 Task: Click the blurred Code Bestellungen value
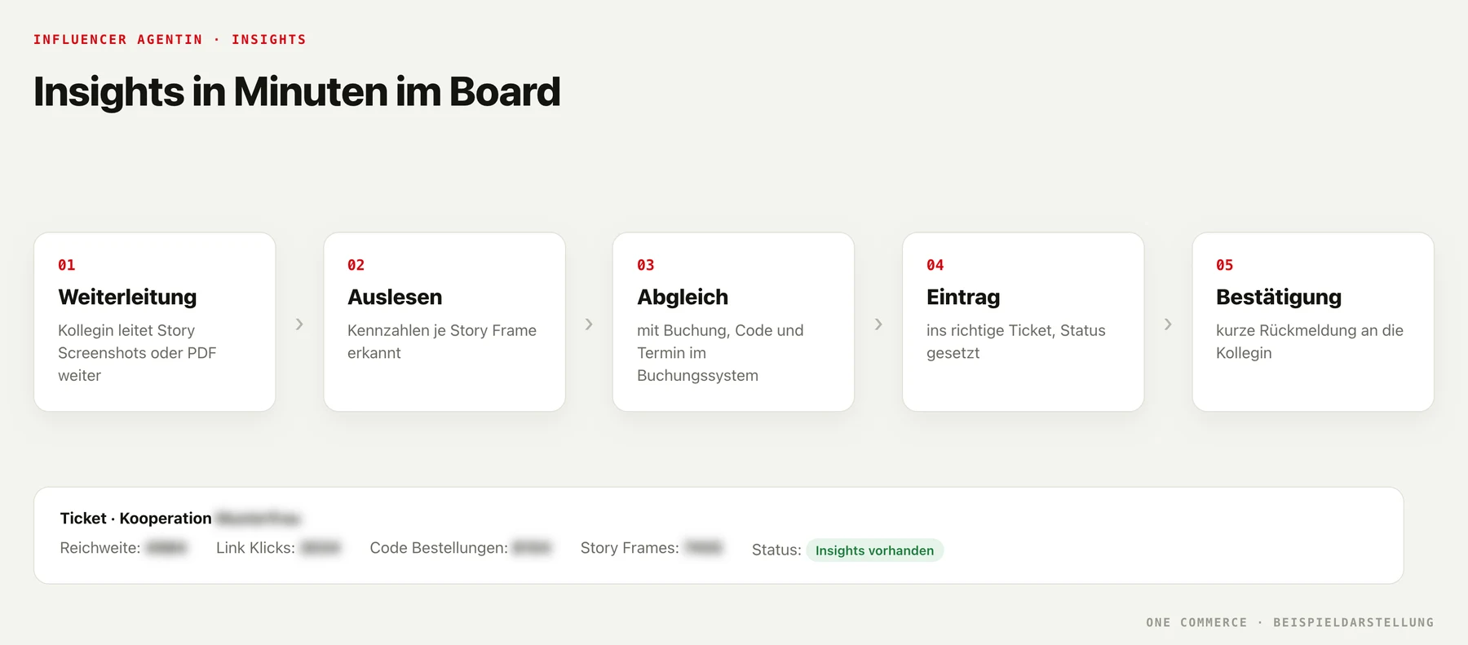pyautogui.click(x=533, y=548)
